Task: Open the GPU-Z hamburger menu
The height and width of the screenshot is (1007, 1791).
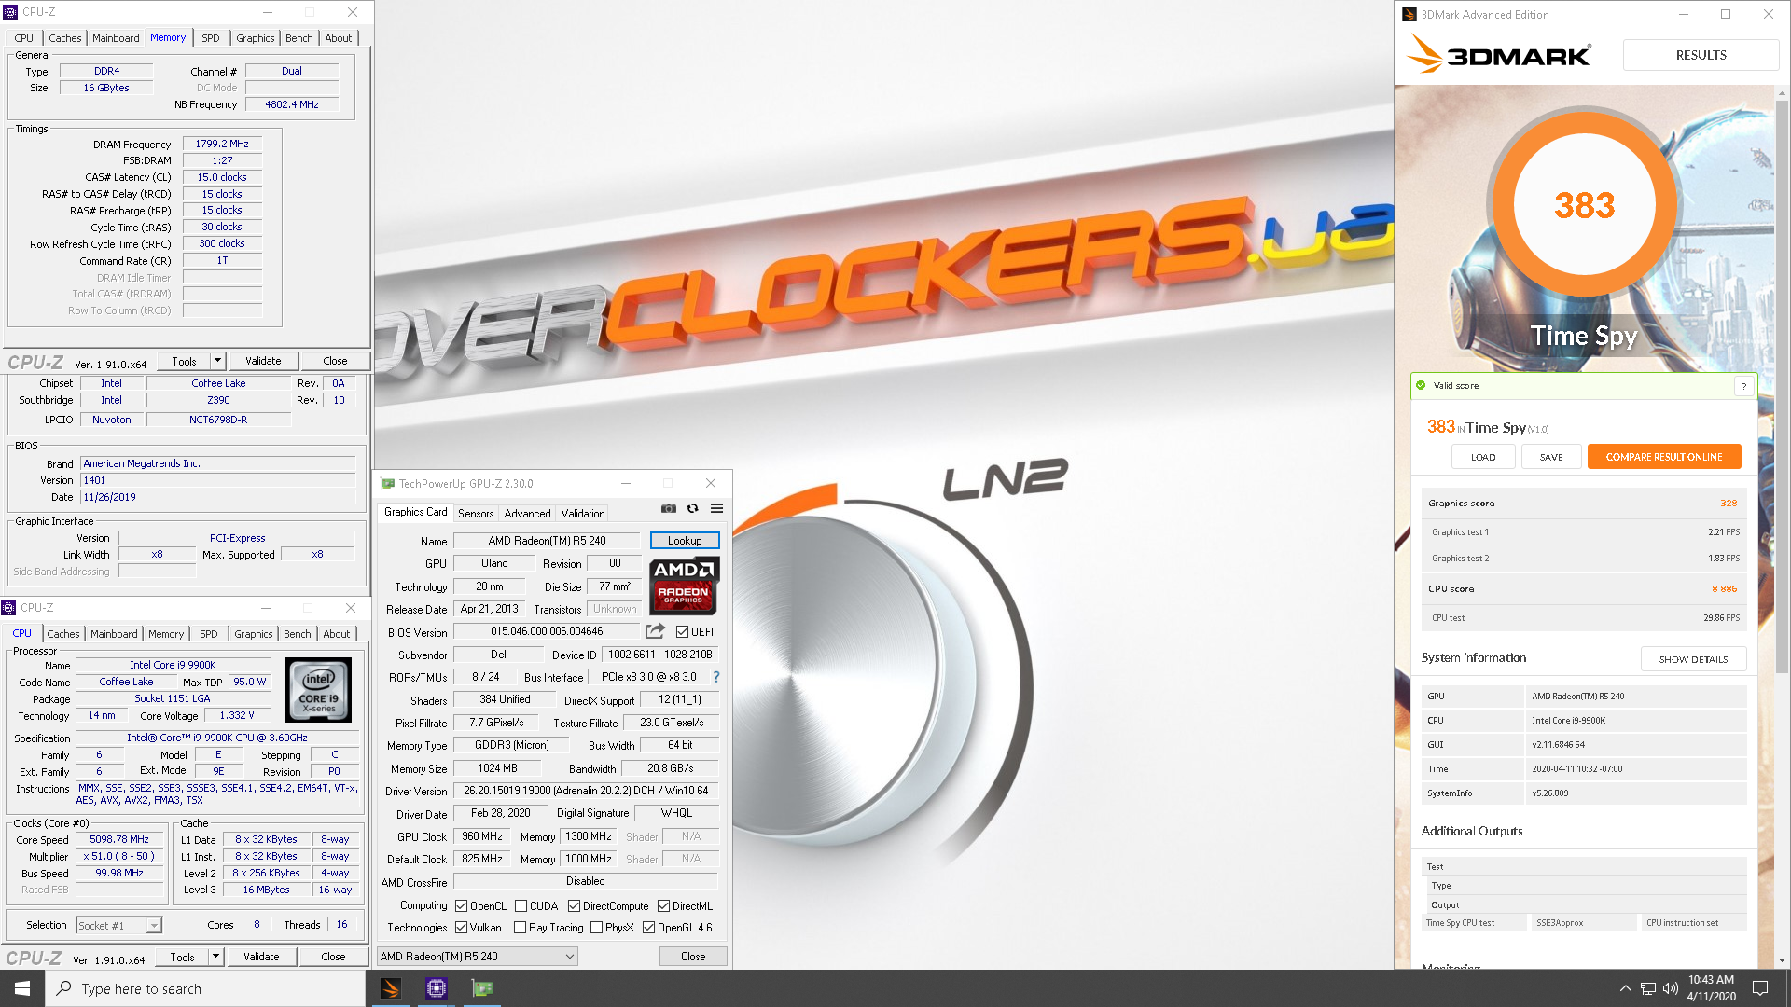Action: pos(716,508)
